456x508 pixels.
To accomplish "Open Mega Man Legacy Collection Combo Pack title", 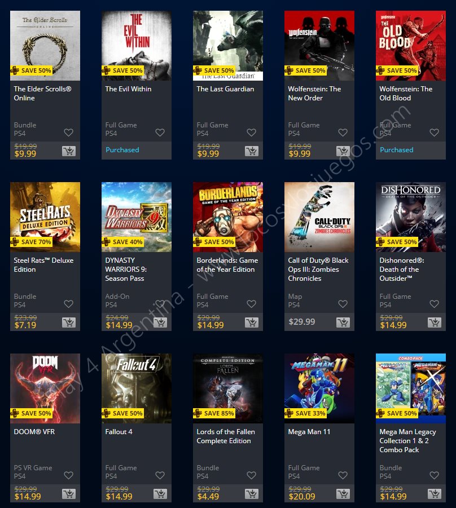I will tap(407, 440).
